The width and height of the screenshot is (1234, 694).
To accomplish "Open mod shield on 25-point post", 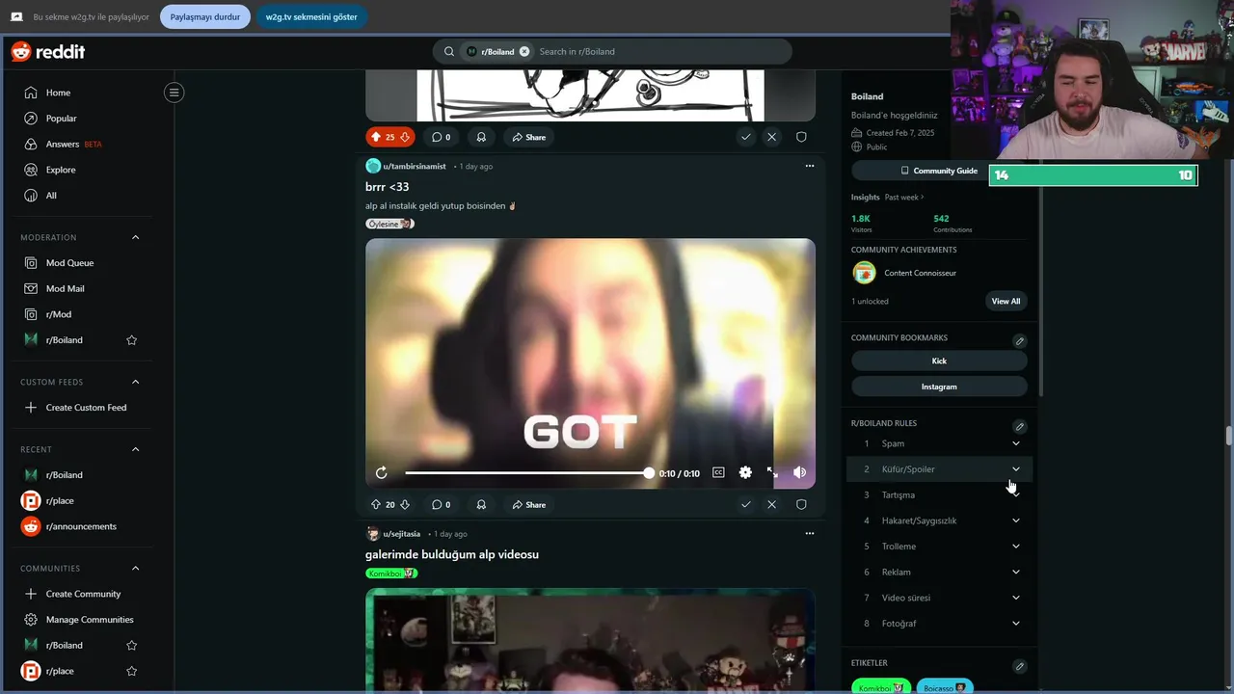I will pyautogui.click(x=801, y=137).
